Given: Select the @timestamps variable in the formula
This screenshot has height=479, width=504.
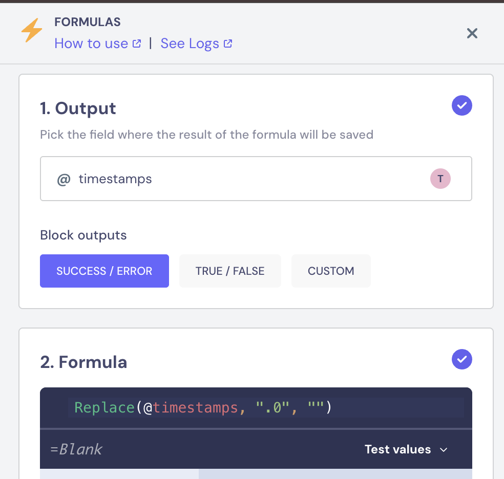Looking at the screenshot, I should pos(191,408).
